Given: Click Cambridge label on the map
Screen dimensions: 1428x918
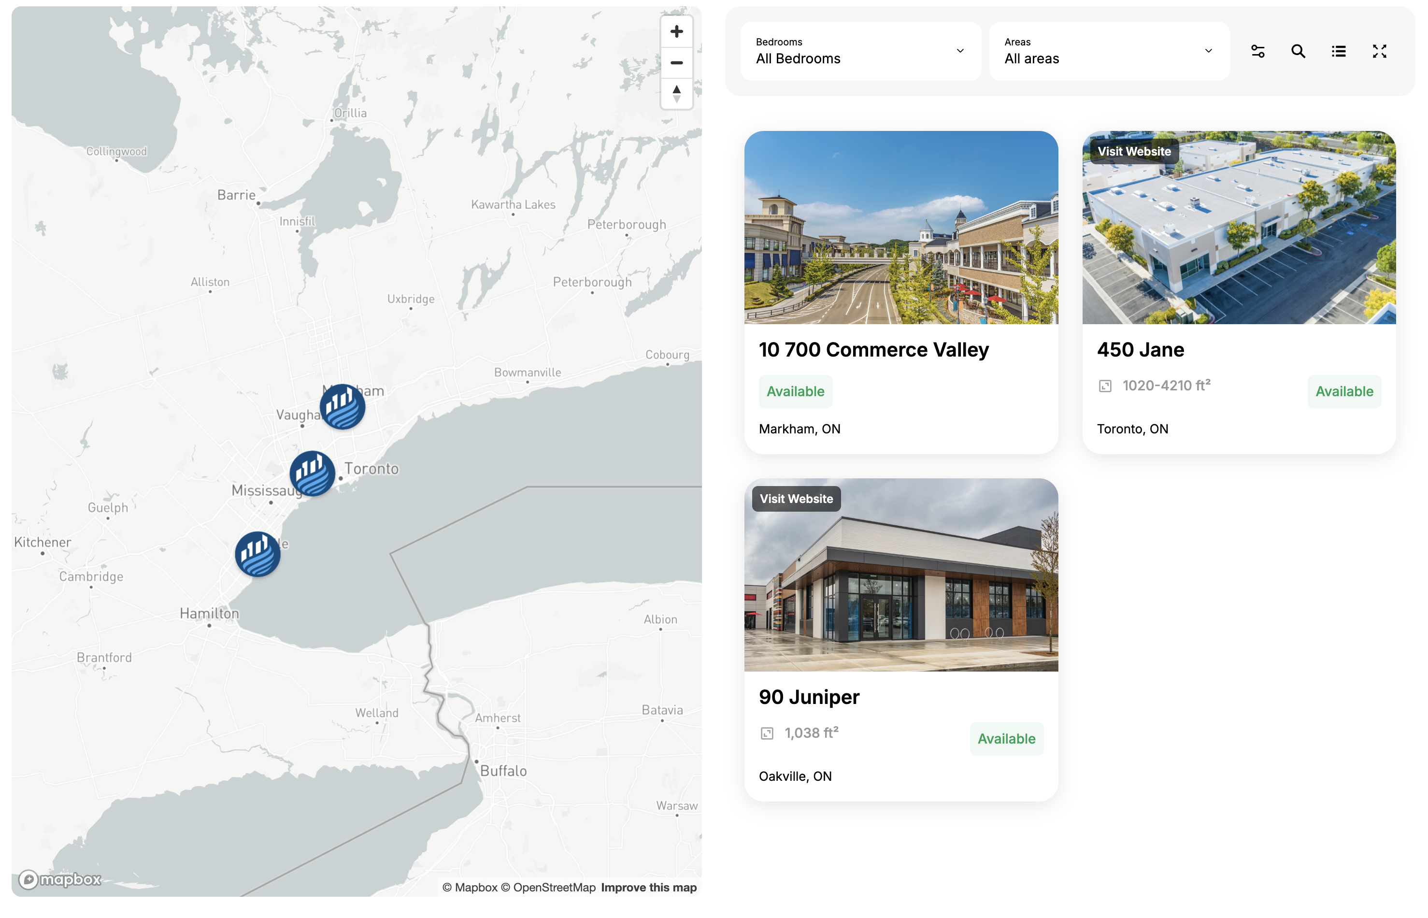Looking at the screenshot, I should pos(91,576).
